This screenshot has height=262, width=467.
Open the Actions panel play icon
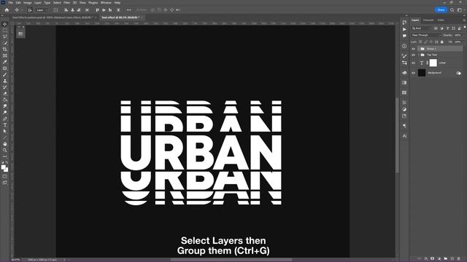tap(404, 29)
